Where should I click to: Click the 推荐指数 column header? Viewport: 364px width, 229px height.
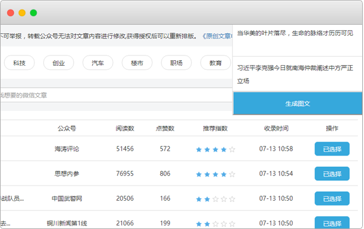pyautogui.click(x=215, y=128)
